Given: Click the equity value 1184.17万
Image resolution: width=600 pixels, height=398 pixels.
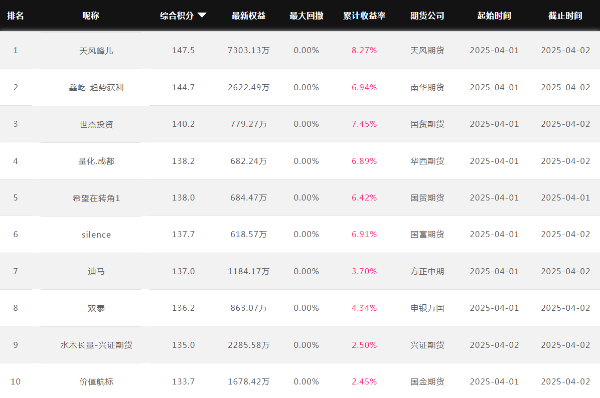Looking at the screenshot, I should [249, 272].
